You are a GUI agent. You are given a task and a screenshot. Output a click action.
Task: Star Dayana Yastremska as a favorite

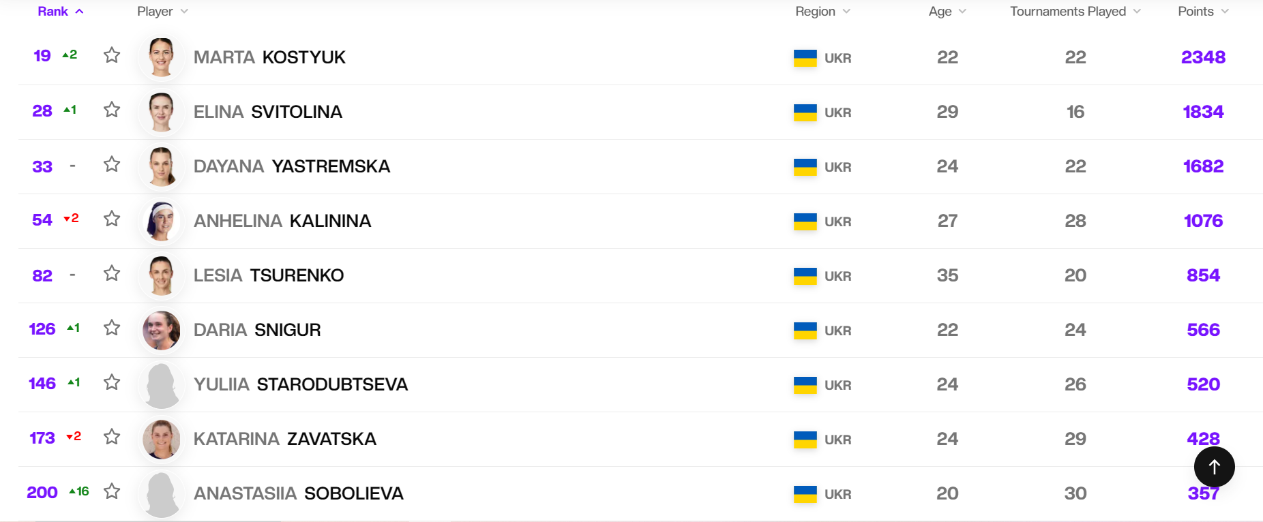[112, 164]
